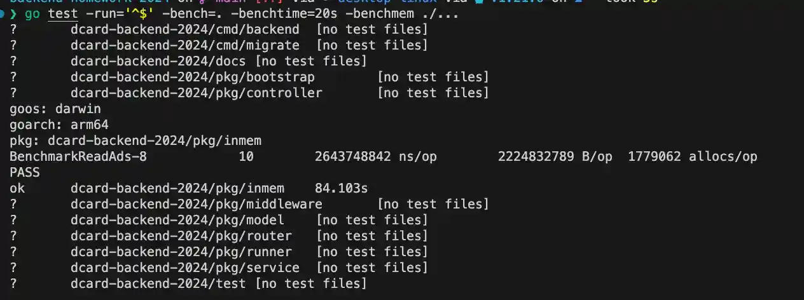Click the 2643748842 ns/op result
The width and height of the screenshot is (804, 300).
(x=375, y=156)
